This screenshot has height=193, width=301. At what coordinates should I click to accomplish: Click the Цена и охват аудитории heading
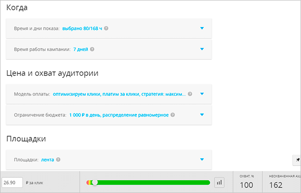pos(52,73)
